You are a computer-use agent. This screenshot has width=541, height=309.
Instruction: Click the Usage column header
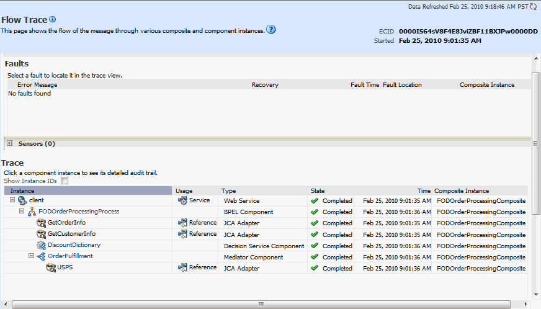(184, 191)
